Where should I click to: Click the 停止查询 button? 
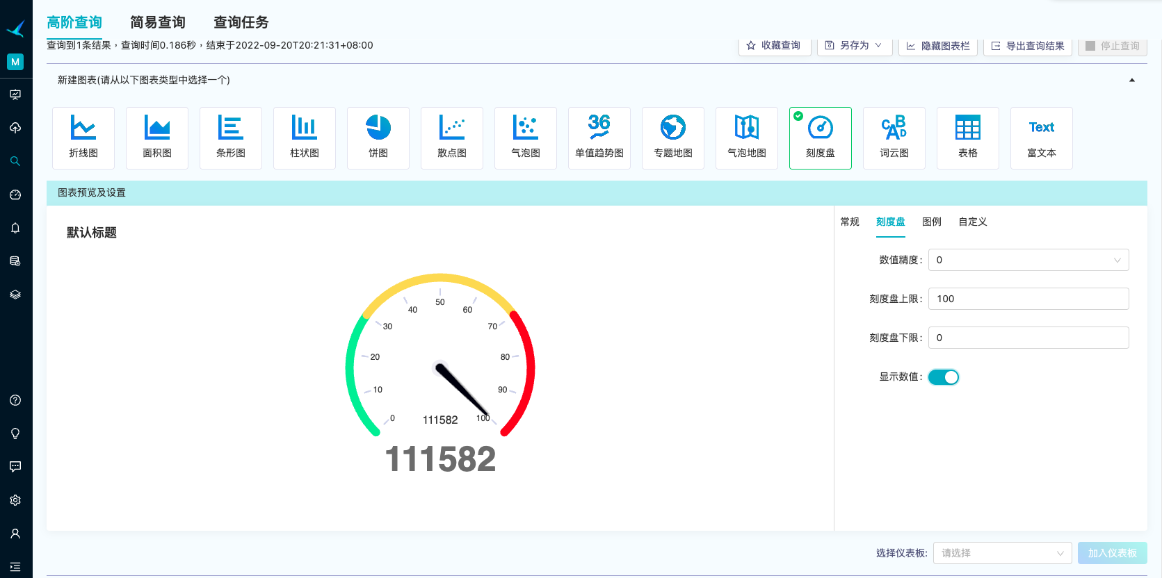click(x=1113, y=45)
